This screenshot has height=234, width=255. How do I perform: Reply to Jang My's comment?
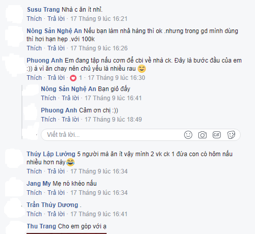(56, 193)
